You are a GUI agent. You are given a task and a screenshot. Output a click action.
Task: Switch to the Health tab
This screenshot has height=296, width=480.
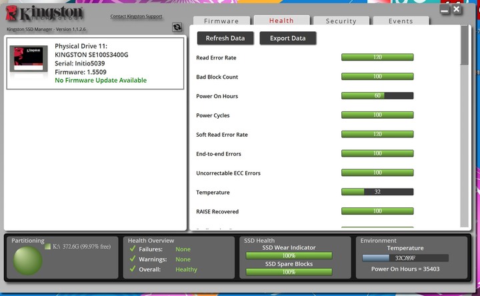(x=281, y=20)
